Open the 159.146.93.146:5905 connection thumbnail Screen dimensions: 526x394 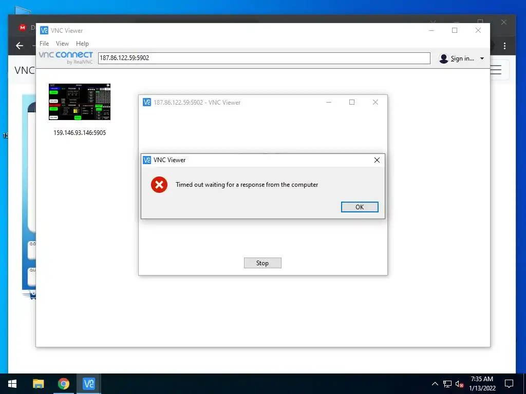coord(80,102)
